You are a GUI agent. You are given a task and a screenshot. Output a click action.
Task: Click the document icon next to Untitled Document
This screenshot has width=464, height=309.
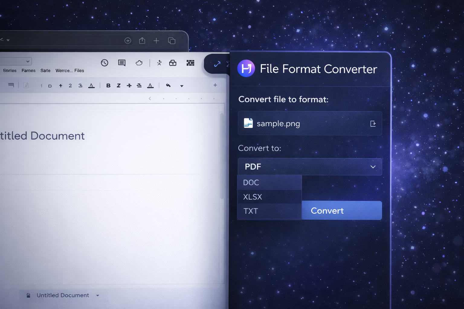29,295
